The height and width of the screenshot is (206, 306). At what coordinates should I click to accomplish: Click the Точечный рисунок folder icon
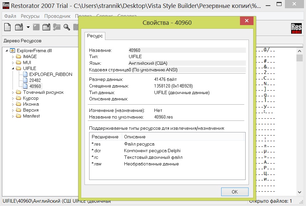pos(18,92)
